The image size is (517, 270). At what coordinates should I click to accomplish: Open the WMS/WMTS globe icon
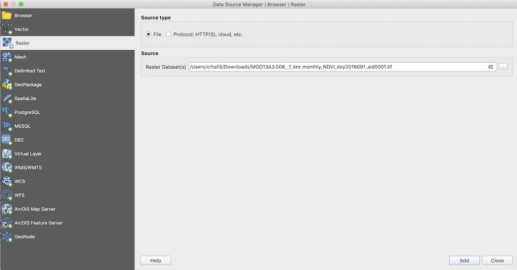(7, 168)
